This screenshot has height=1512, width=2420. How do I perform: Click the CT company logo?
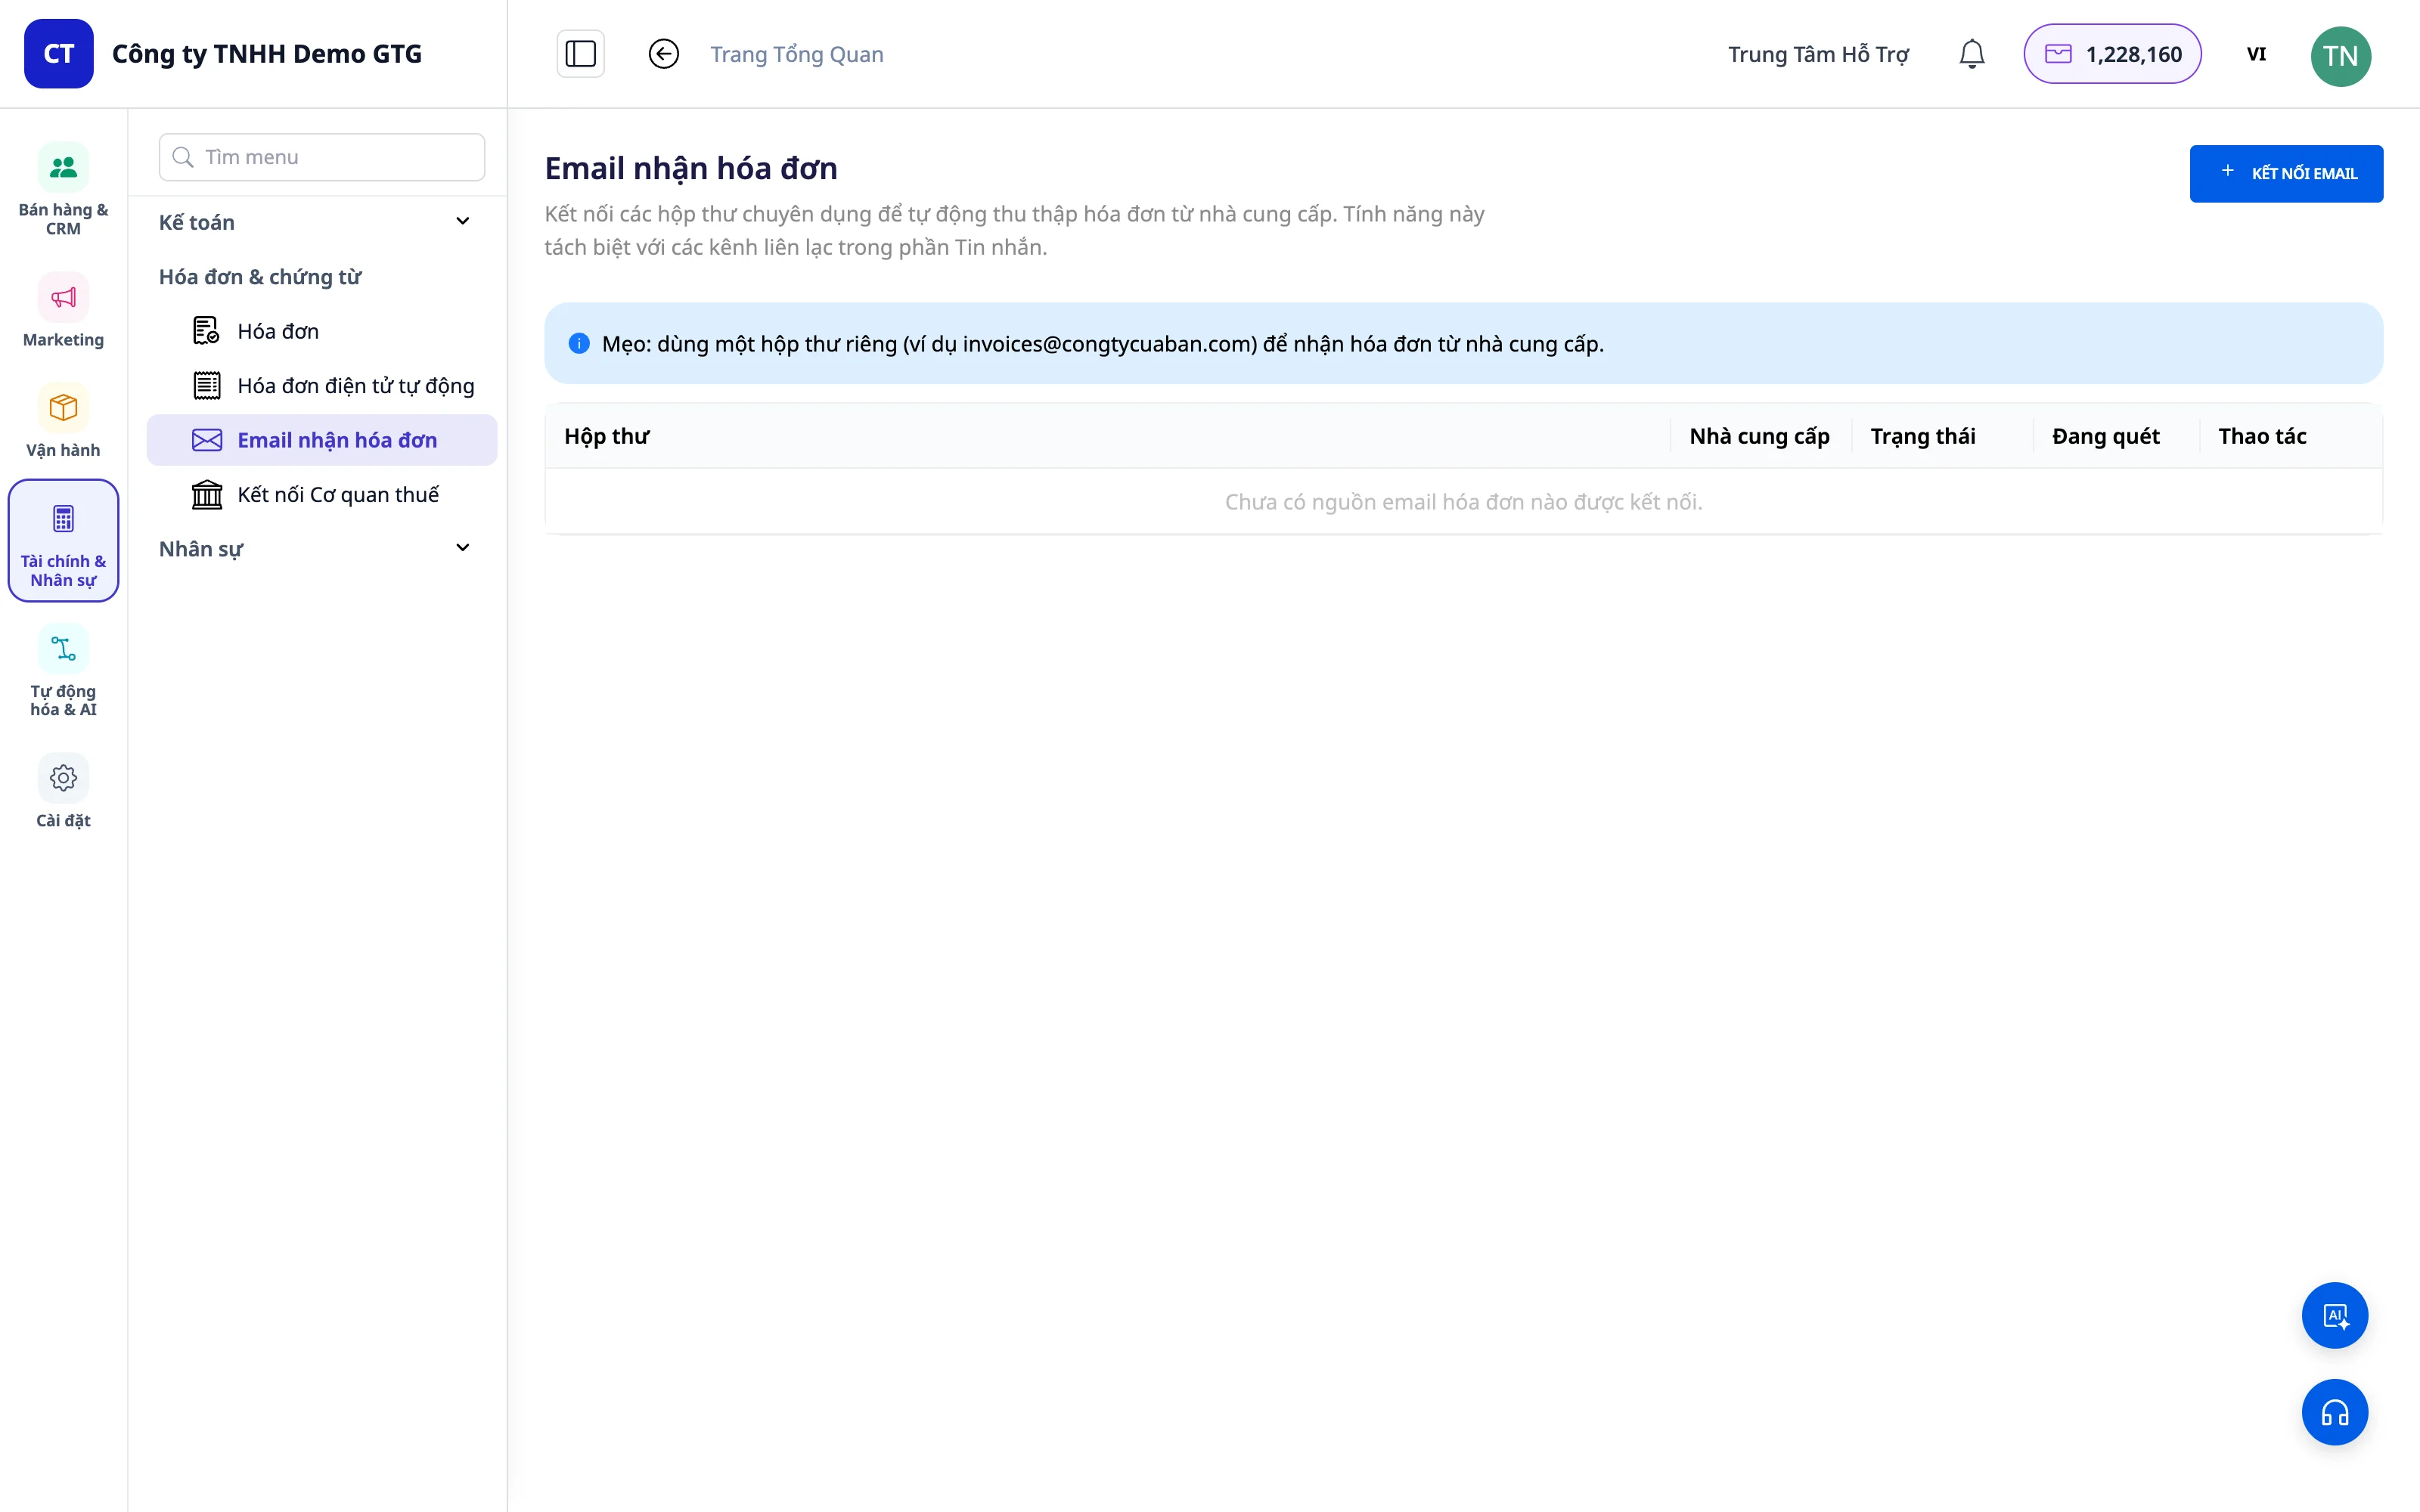click(59, 54)
